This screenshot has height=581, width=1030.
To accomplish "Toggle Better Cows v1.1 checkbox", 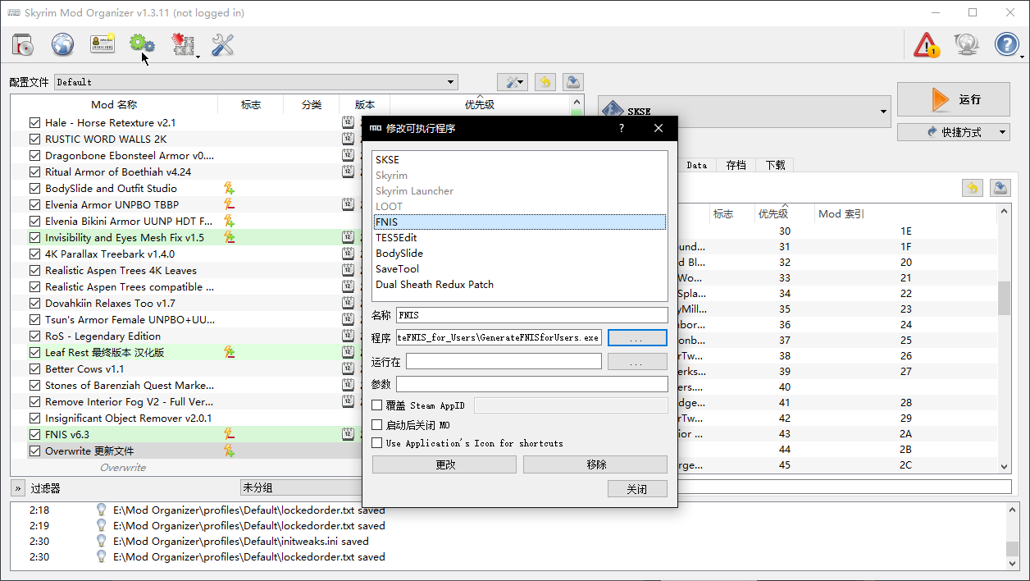I will (x=34, y=368).
